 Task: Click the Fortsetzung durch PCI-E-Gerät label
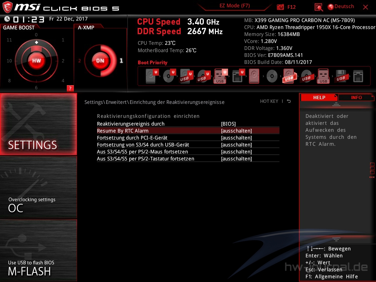coord(132,138)
